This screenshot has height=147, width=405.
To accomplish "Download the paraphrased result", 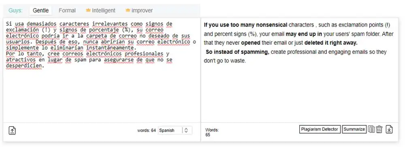I will 389,129.
